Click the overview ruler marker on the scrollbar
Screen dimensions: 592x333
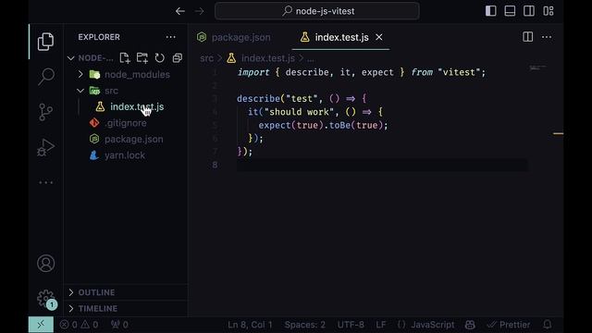559,133
